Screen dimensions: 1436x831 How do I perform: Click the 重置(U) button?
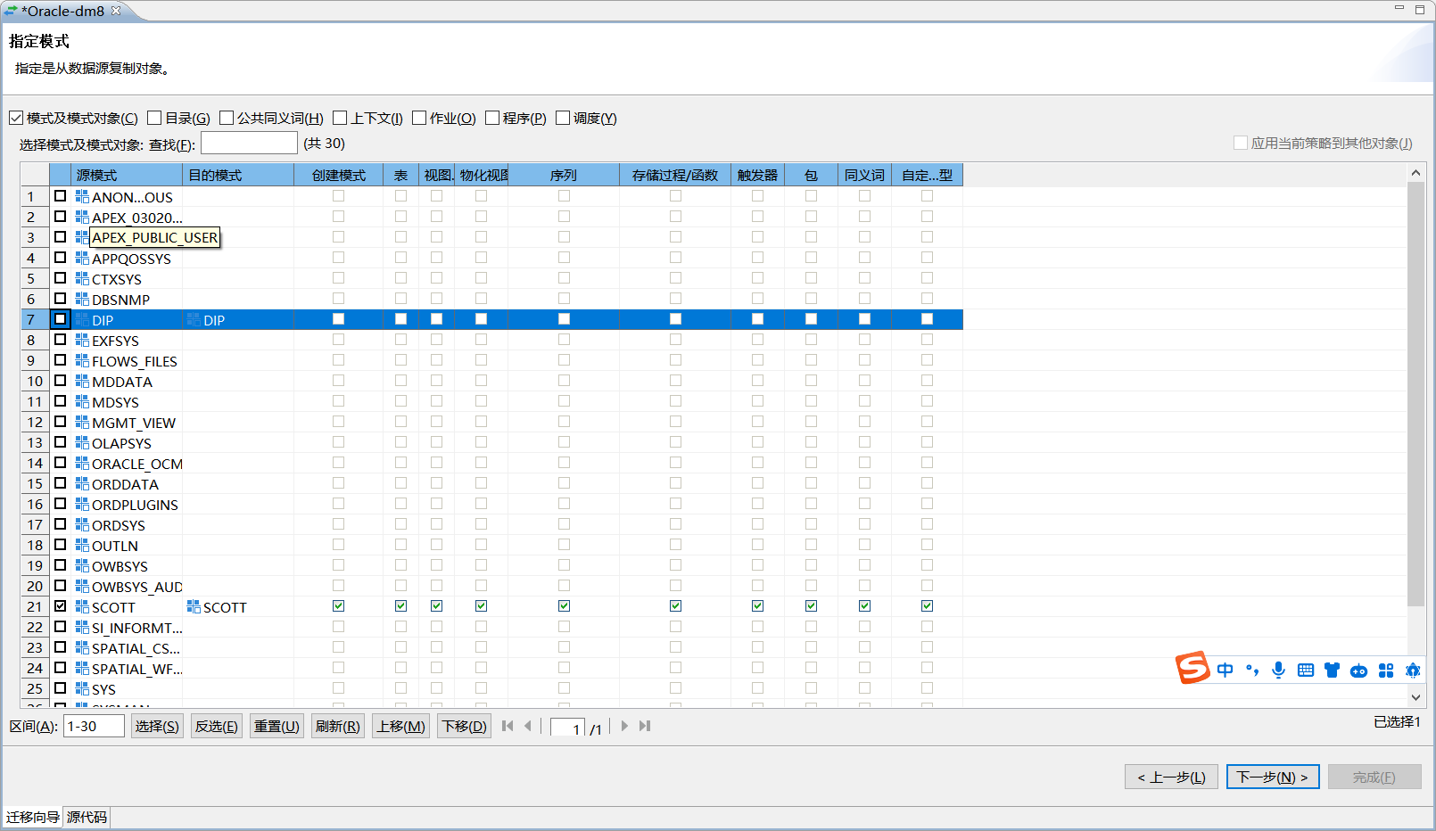pyautogui.click(x=276, y=726)
